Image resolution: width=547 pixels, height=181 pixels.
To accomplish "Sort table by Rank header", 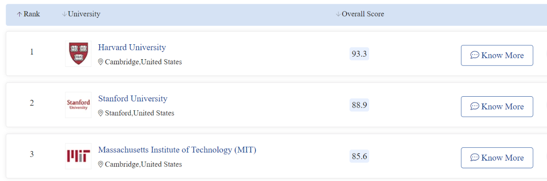I will [28, 14].
